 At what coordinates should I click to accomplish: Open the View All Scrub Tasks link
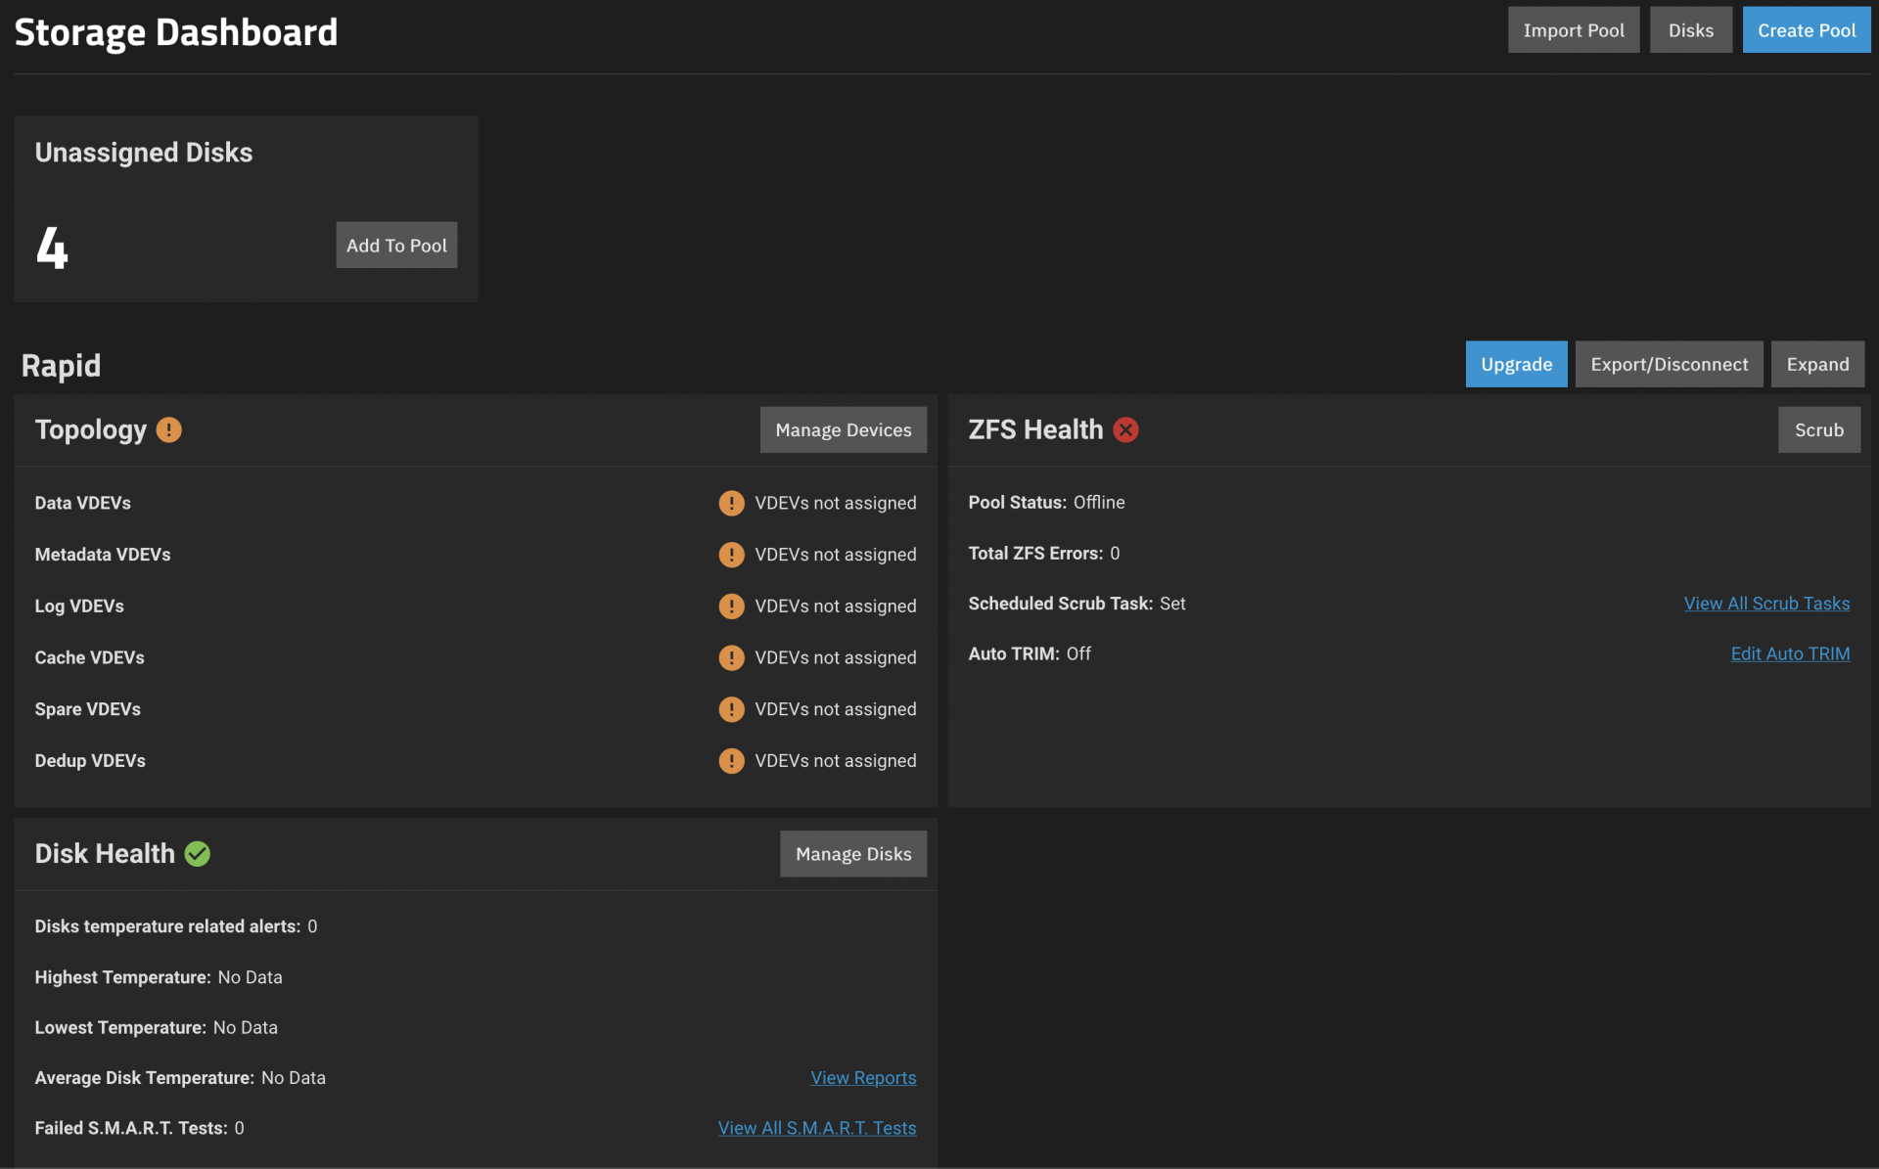pos(1766,604)
